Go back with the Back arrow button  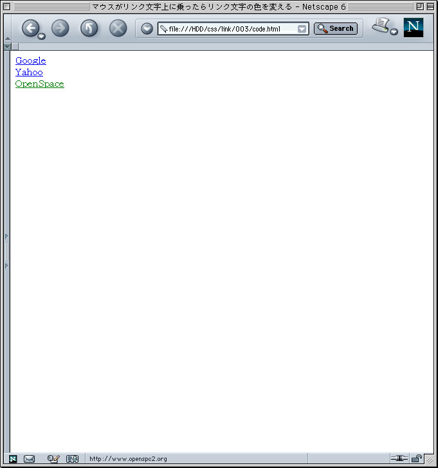[x=30, y=28]
